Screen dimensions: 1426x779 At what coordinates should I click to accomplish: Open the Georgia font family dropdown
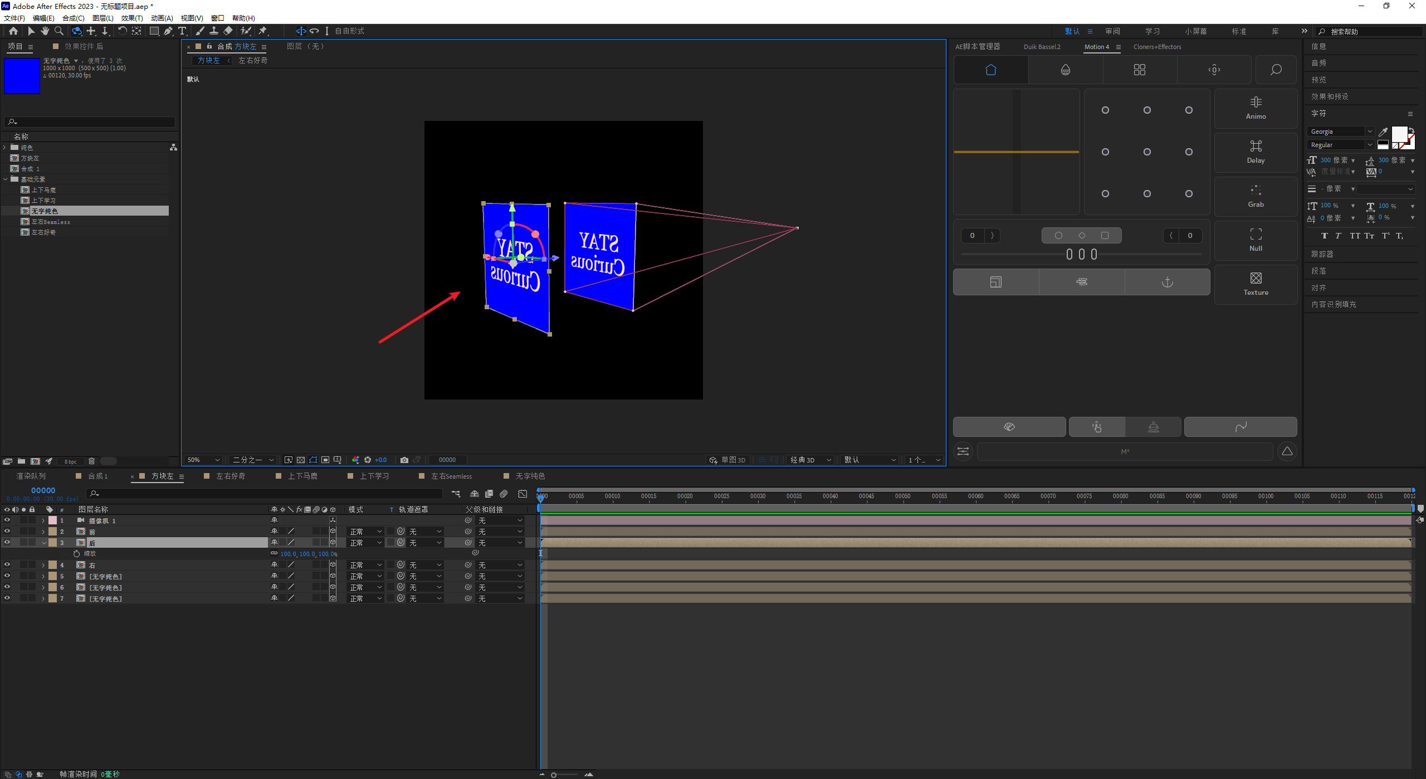(1370, 132)
